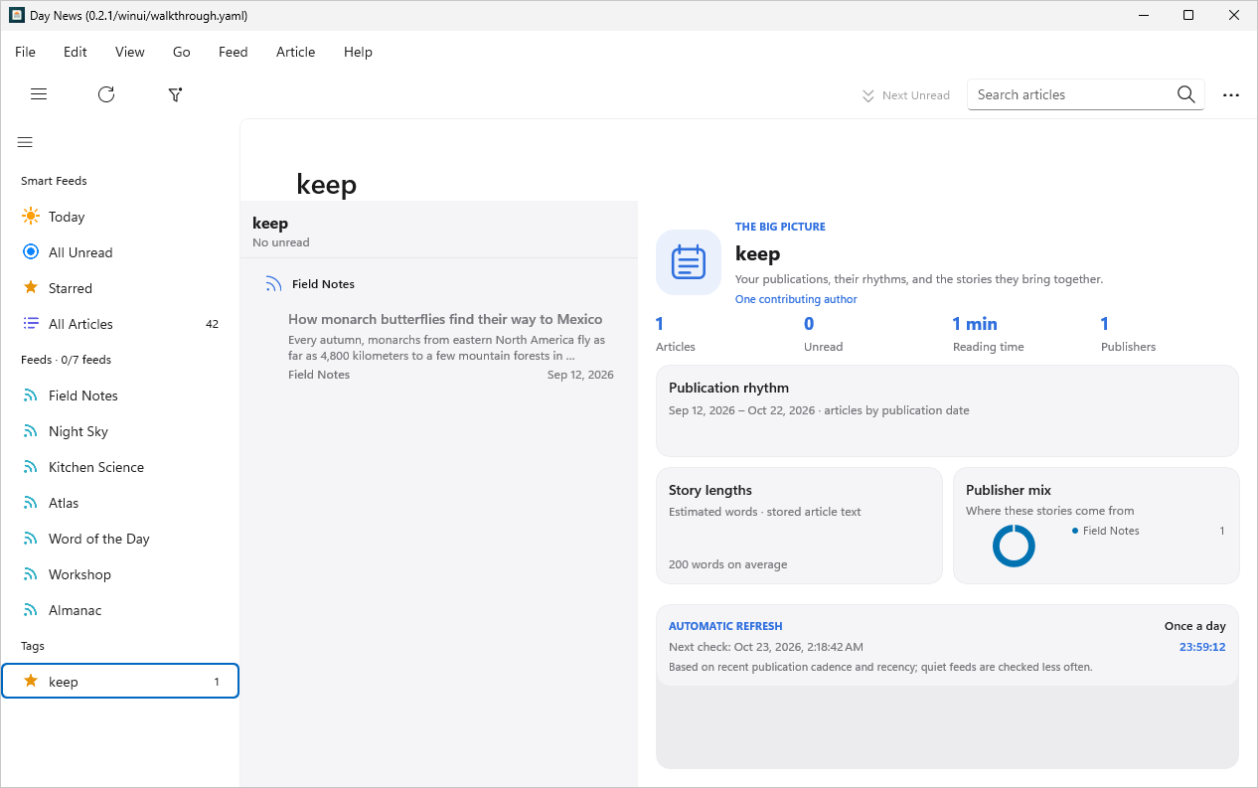Open the Word of the Day feed

pyautogui.click(x=120, y=539)
